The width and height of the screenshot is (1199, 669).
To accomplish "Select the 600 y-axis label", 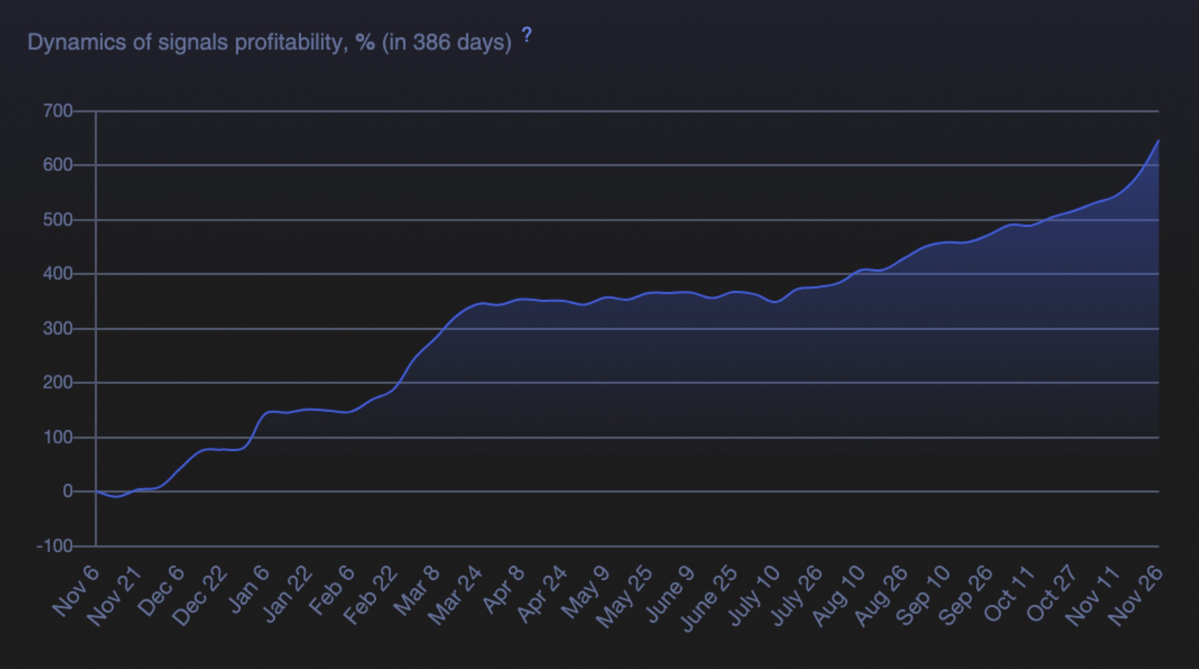I will [x=58, y=165].
